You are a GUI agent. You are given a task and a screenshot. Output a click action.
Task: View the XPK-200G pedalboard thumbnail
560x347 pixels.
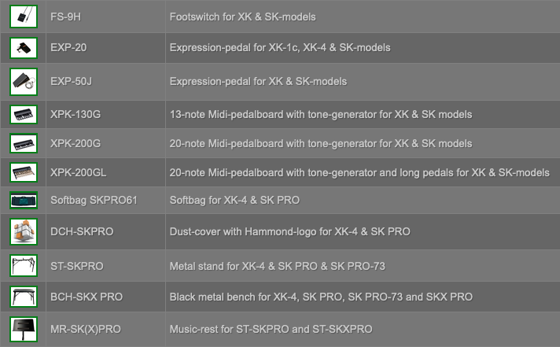click(24, 143)
